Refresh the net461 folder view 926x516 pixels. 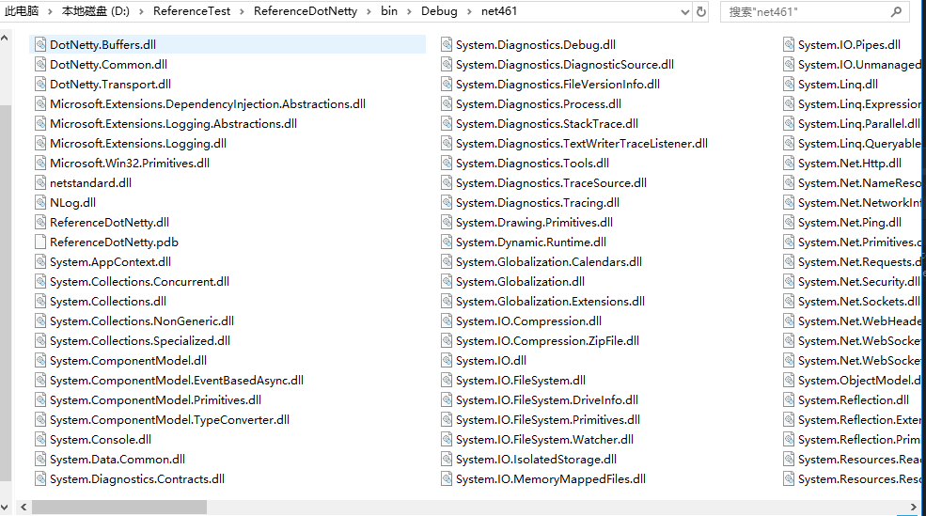tap(701, 11)
